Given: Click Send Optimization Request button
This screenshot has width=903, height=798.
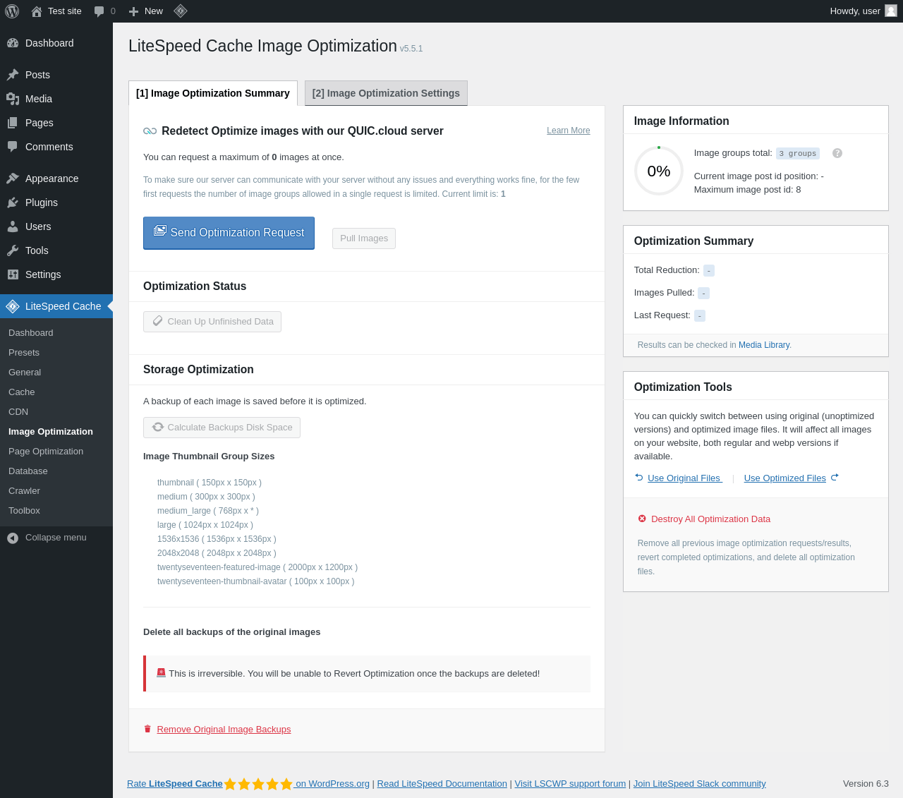Looking at the screenshot, I should click(229, 233).
